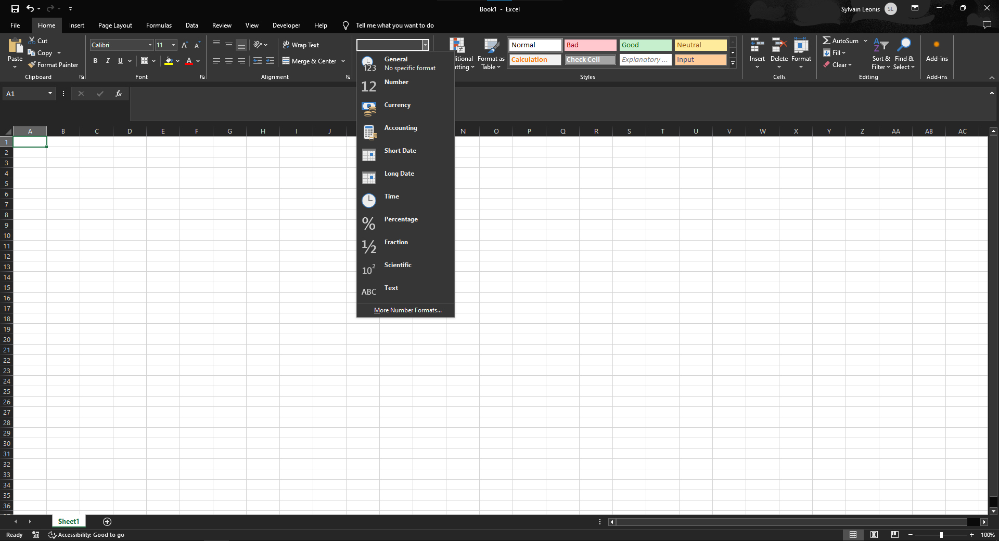Click the Format as Table icon

coord(491,46)
